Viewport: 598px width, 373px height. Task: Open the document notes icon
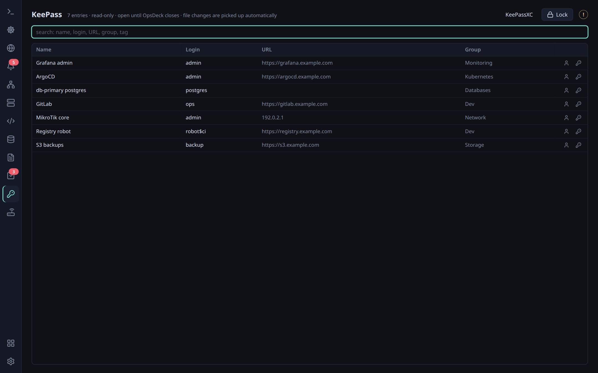tap(11, 157)
